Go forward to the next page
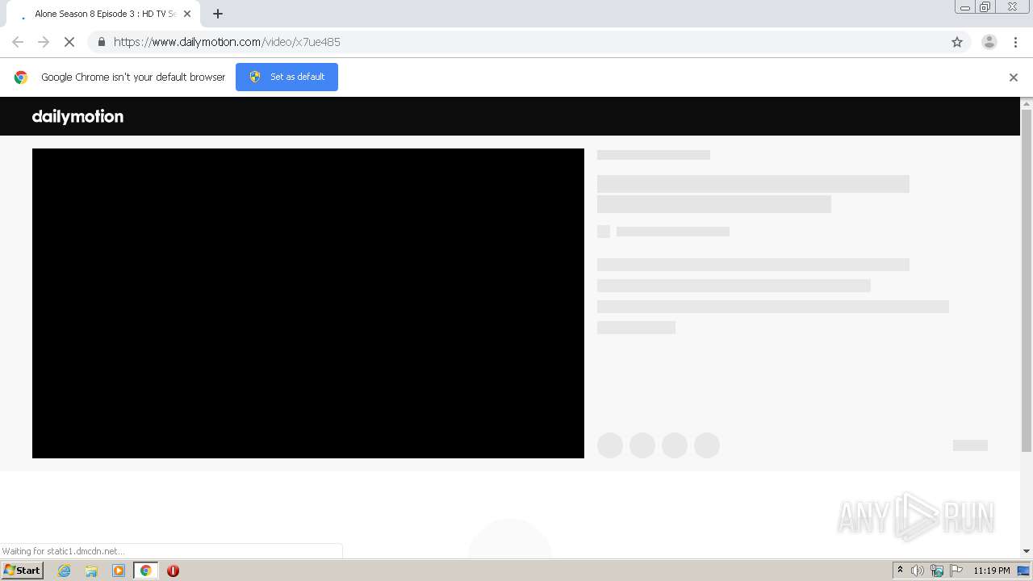 [x=44, y=42]
